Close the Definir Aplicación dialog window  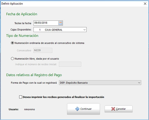coord(145,4)
